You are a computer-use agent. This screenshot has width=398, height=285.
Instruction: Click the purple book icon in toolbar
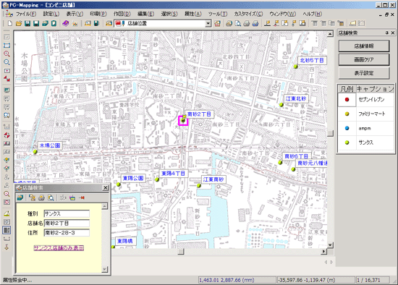(65, 24)
